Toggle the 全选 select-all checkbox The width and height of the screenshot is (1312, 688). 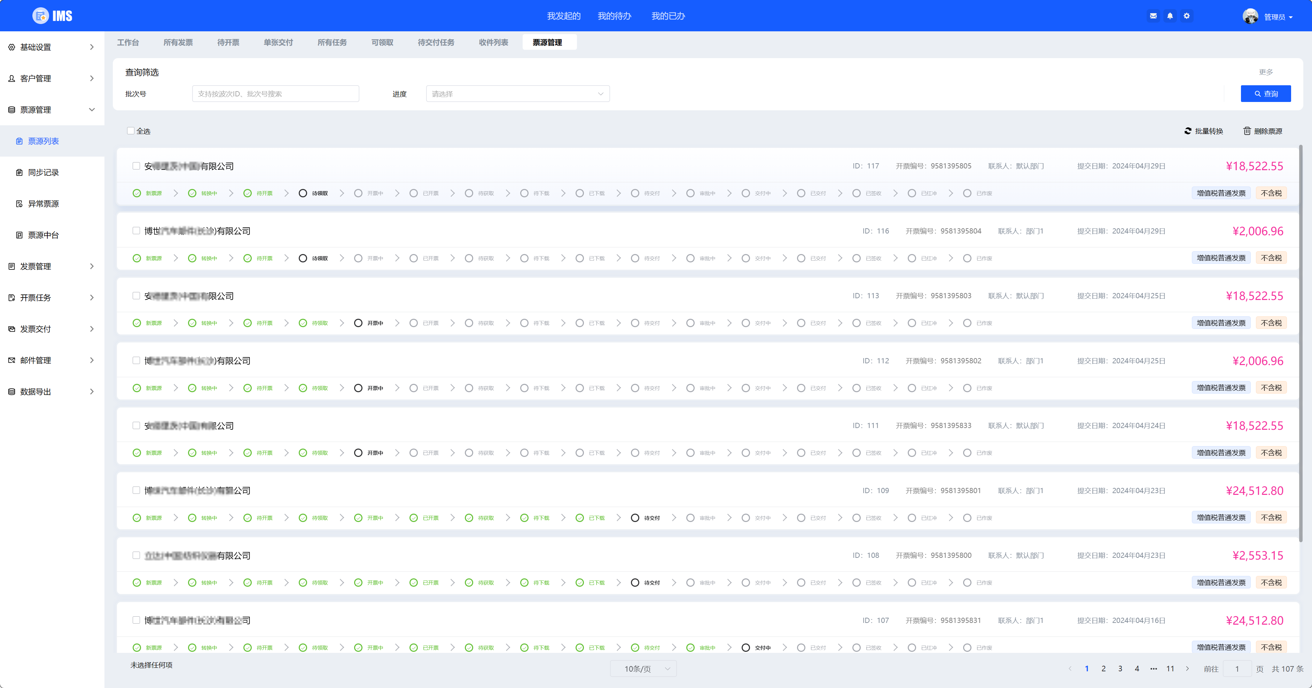click(131, 131)
